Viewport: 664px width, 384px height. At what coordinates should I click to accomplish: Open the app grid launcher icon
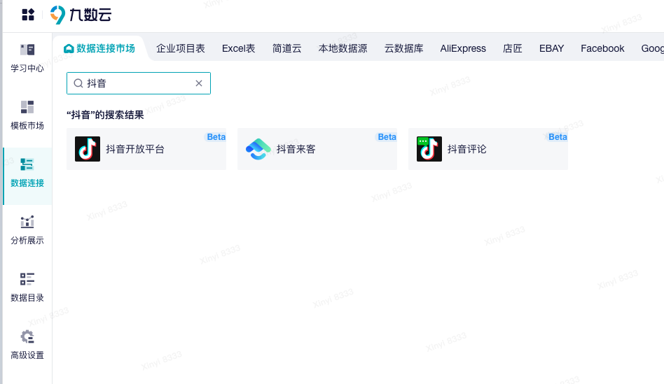point(28,15)
